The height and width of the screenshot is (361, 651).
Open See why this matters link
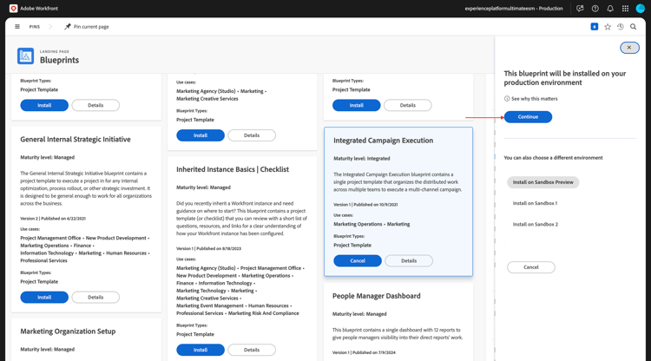pyautogui.click(x=535, y=99)
